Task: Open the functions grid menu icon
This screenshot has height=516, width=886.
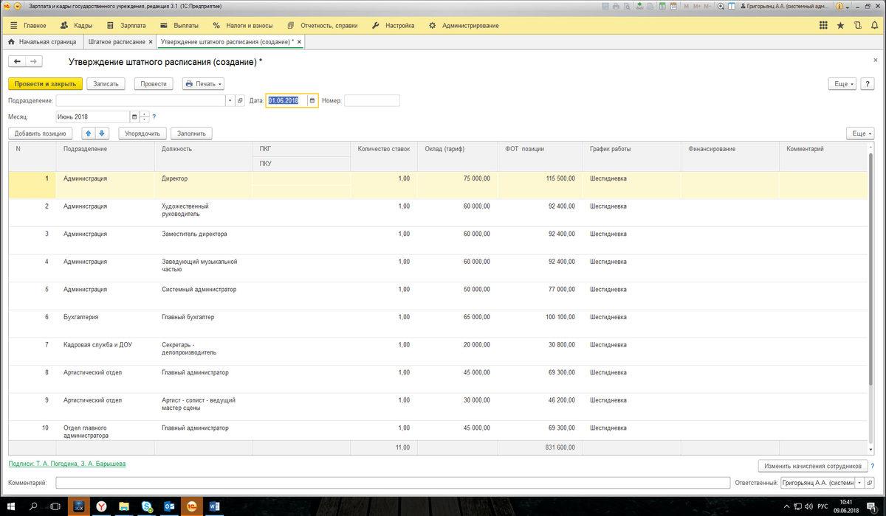Action: point(823,25)
